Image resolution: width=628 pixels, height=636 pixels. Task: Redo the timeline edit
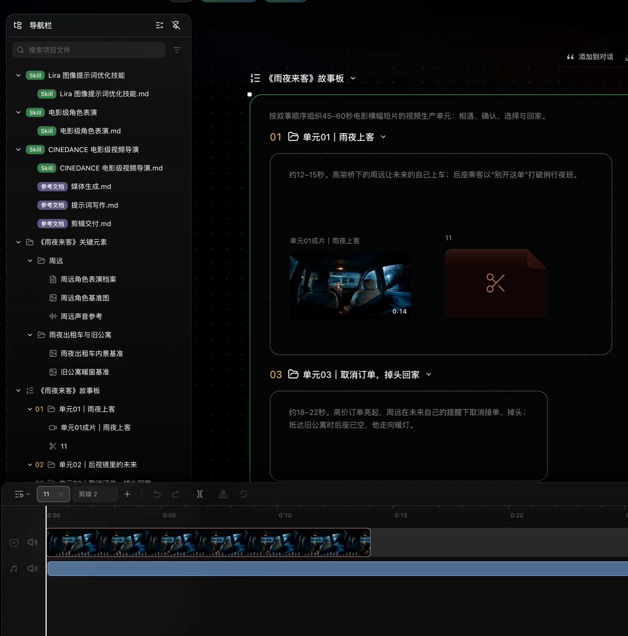[x=176, y=494]
